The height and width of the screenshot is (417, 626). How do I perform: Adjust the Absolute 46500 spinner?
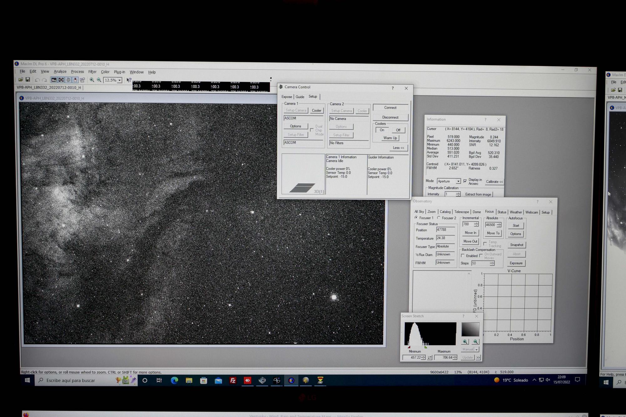(x=499, y=225)
